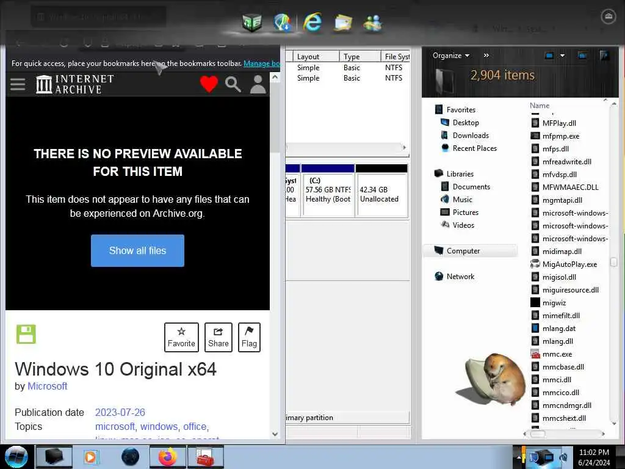
Task: Flag this Archive item
Action: (x=249, y=337)
